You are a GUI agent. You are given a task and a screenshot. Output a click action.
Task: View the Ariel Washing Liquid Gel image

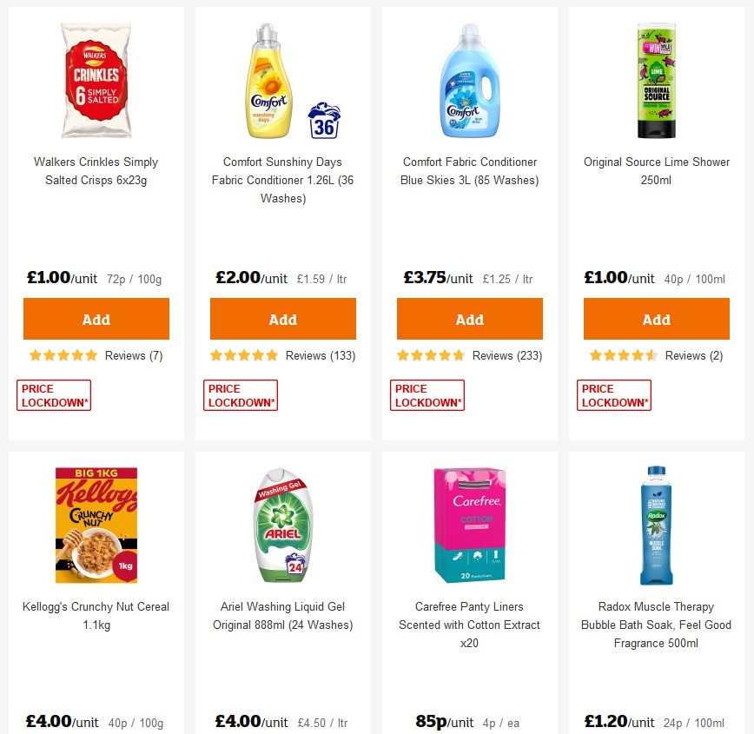coord(282,521)
